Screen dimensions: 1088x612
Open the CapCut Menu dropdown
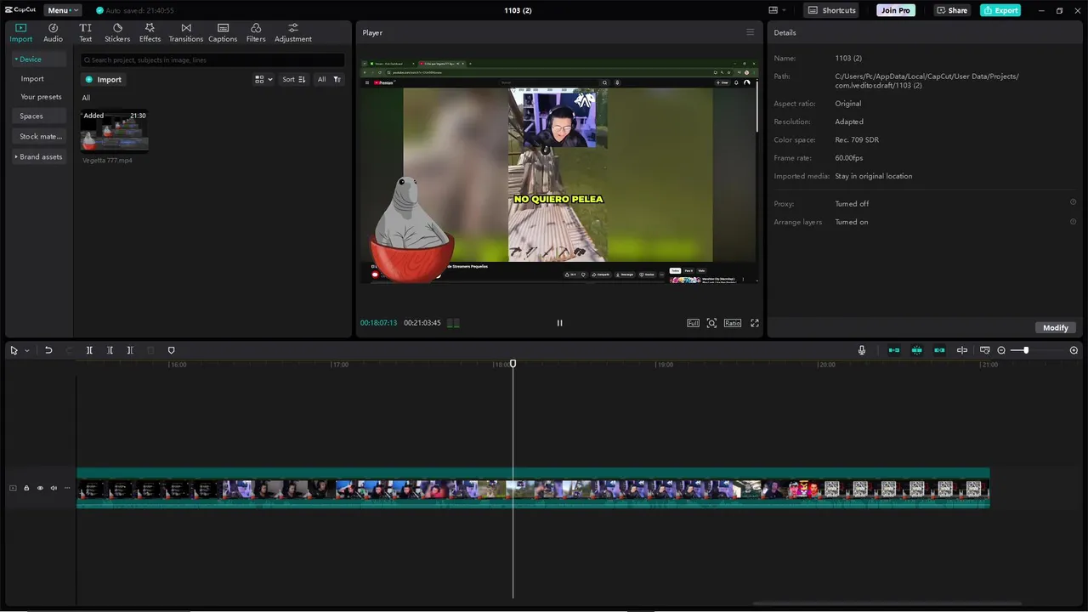[63, 10]
